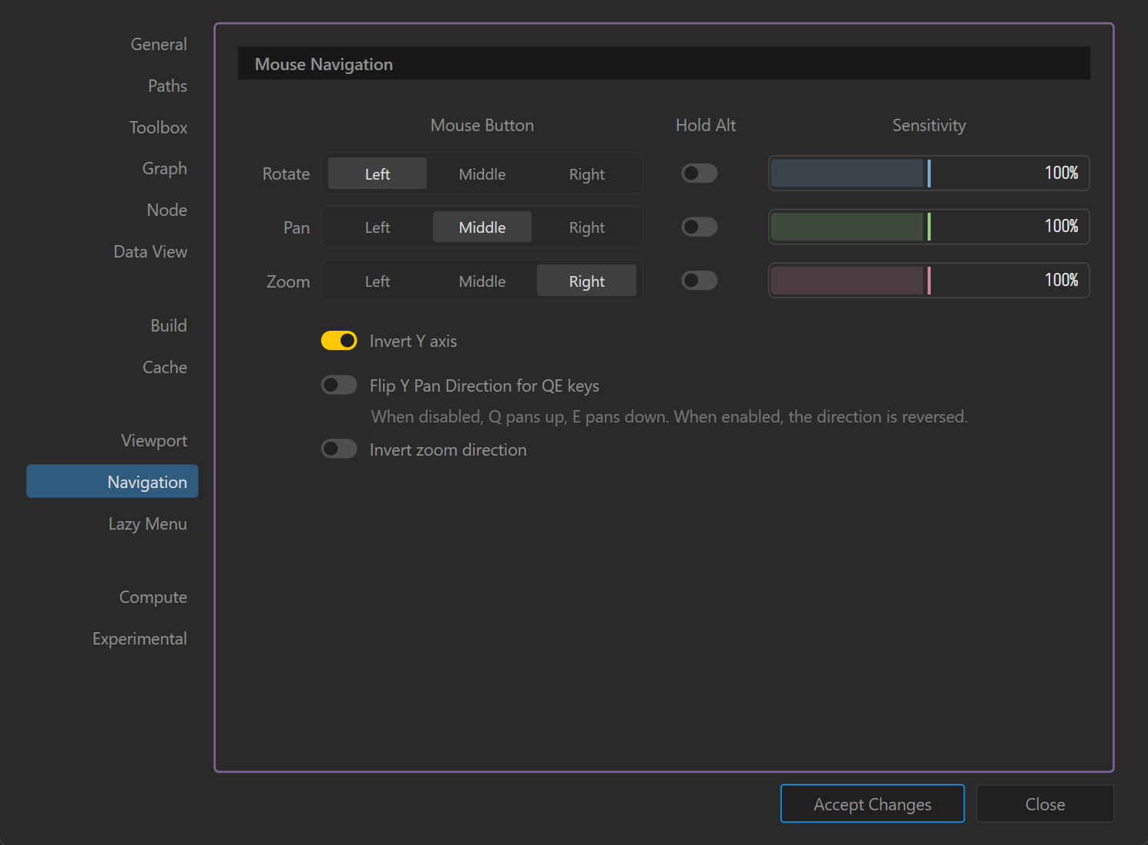Turn on Invert zoom direction
1148x845 pixels.
tap(339, 449)
